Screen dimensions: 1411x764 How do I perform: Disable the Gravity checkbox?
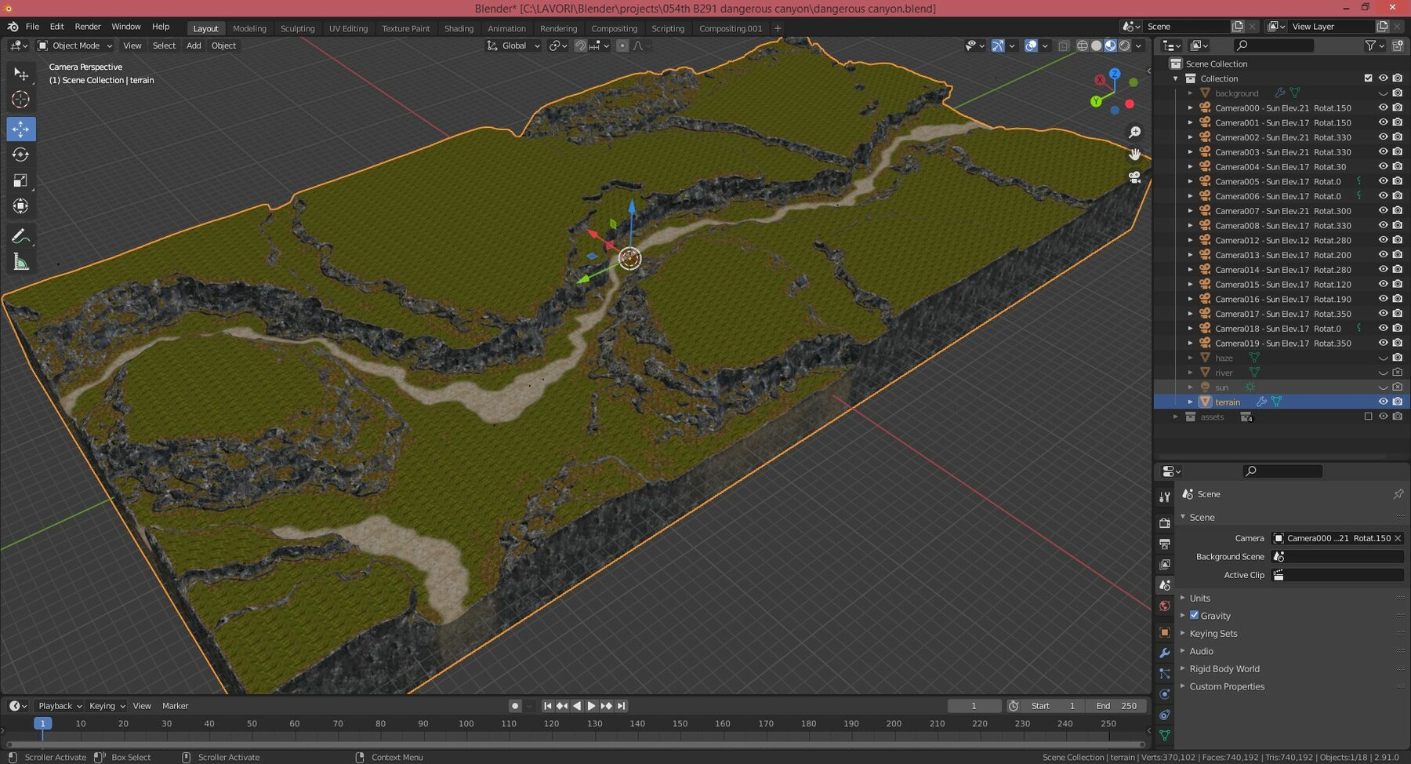[x=1195, y=616]
